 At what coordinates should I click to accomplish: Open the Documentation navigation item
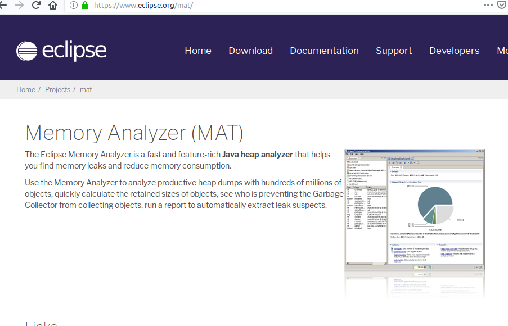(324, 51)
